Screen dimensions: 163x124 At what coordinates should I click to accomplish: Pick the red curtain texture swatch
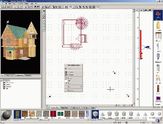pyautogui.click(x=53, y=114)
